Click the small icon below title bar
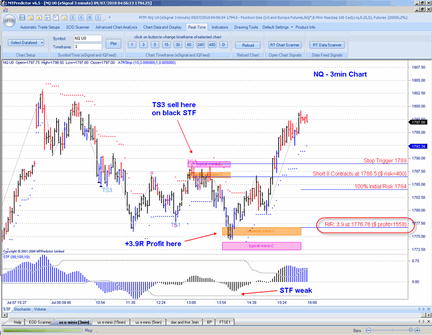432x335 pixels. [5, 10]
